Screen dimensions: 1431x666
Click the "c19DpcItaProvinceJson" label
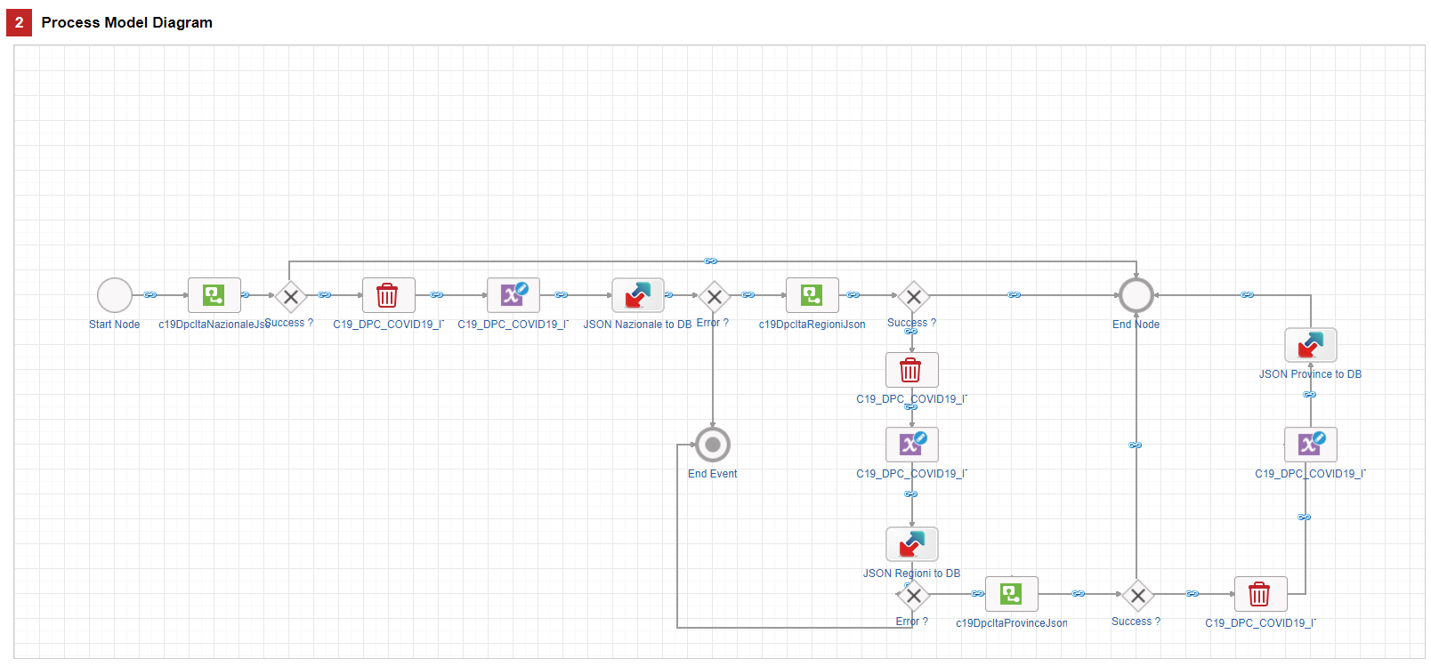point(1011,623)
